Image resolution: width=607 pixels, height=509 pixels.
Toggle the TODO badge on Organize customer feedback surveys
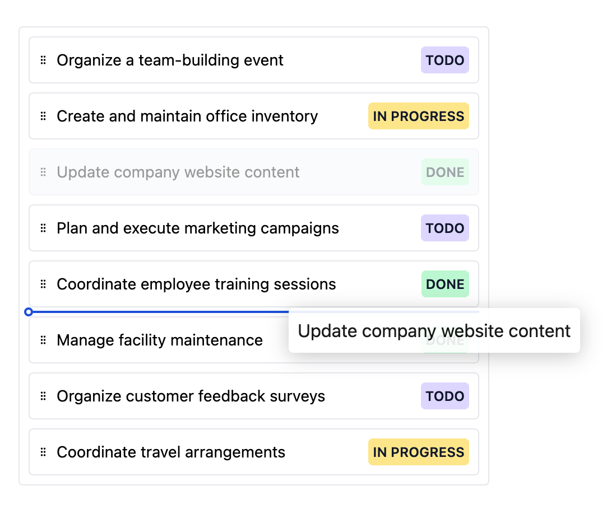[x=444, y=396]
